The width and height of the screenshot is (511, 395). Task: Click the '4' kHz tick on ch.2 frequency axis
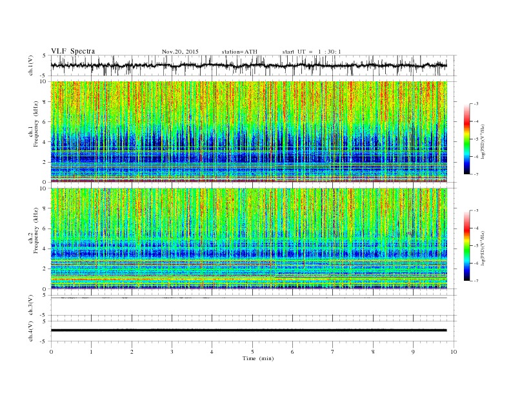pos(45,249)
